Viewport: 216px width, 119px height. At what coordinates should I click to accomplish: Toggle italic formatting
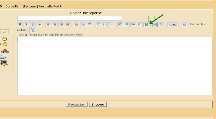point(26,24)
